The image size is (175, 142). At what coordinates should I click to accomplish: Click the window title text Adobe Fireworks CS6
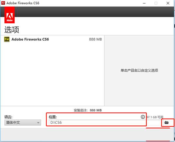point(23,3)
